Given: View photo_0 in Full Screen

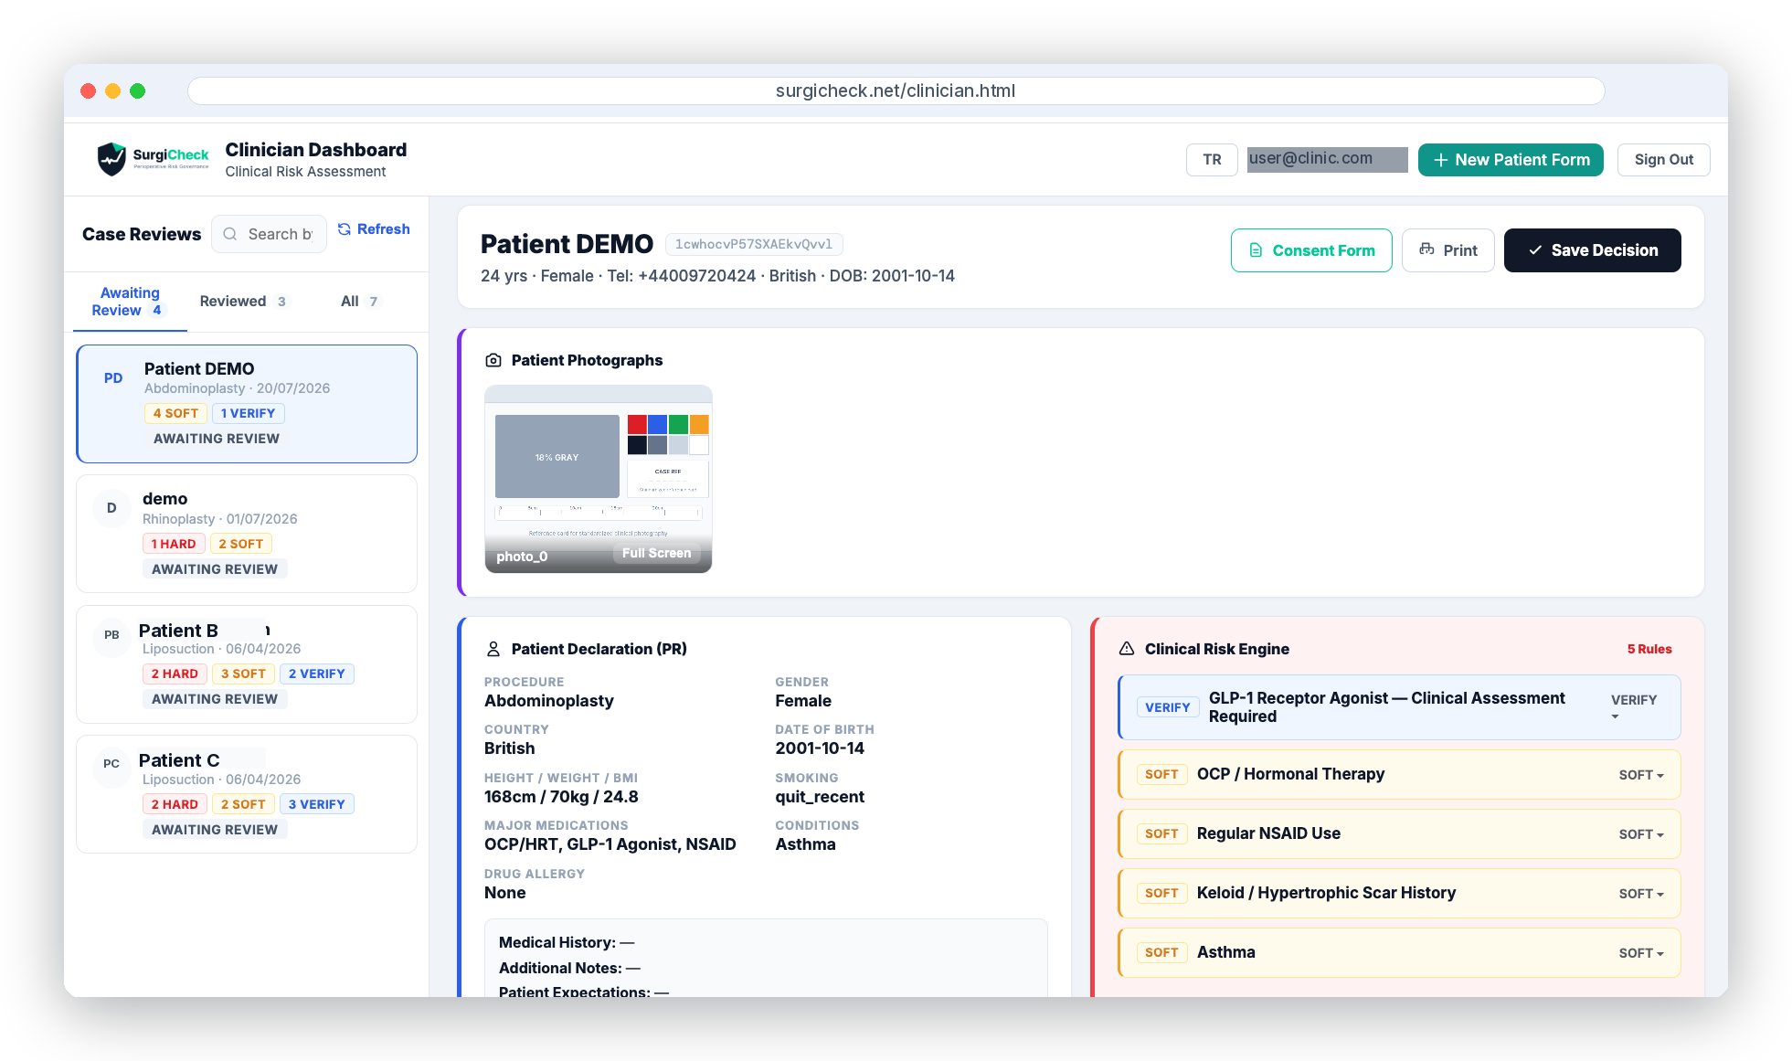Looking at the screenshot, I should (656, 554).
